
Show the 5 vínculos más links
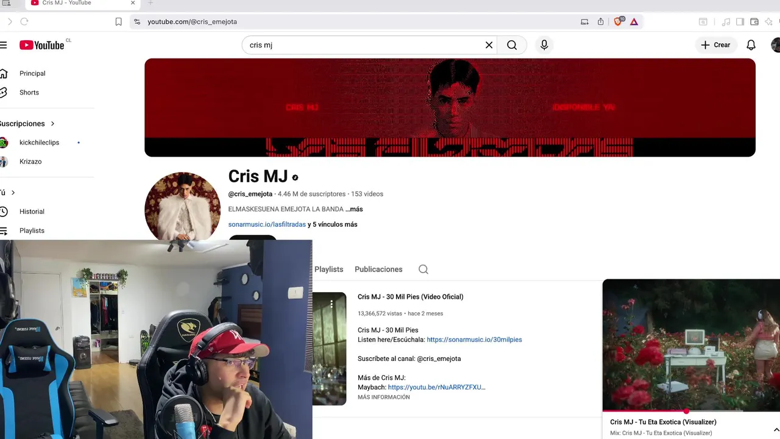[x=332, y=224]
